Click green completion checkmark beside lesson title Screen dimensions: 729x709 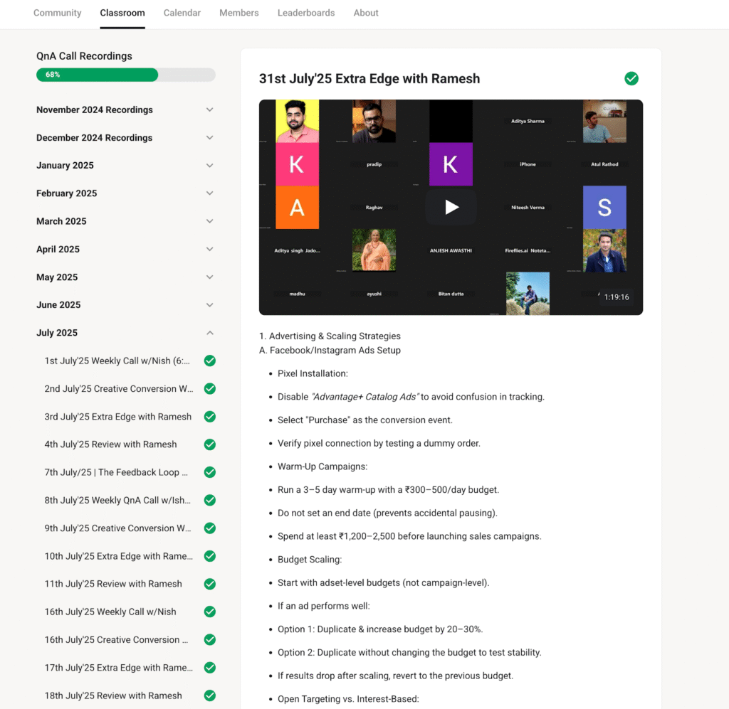point(631,79)
